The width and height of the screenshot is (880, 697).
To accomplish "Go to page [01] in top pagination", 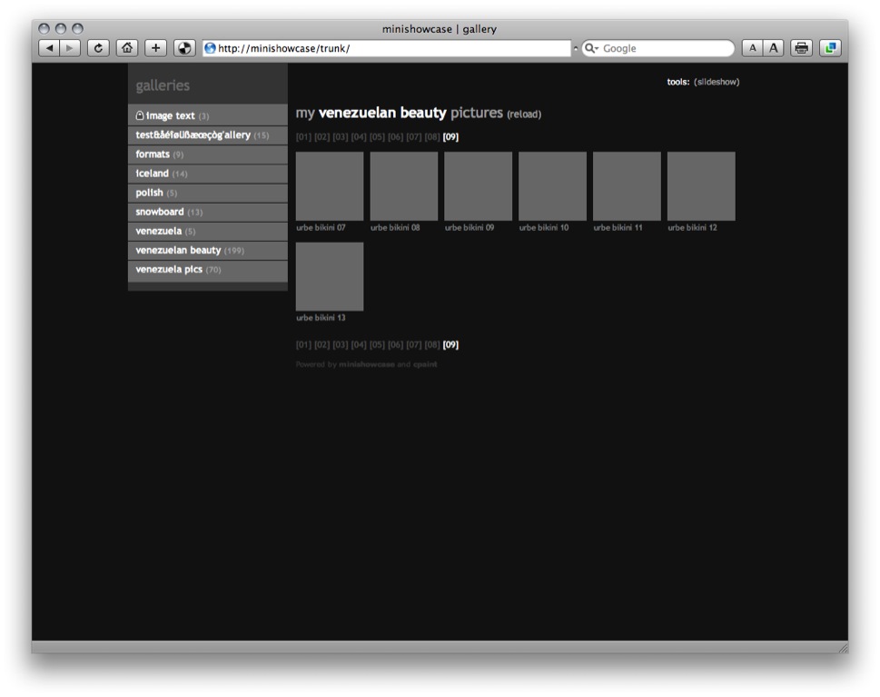I will (x=303, y=136).
